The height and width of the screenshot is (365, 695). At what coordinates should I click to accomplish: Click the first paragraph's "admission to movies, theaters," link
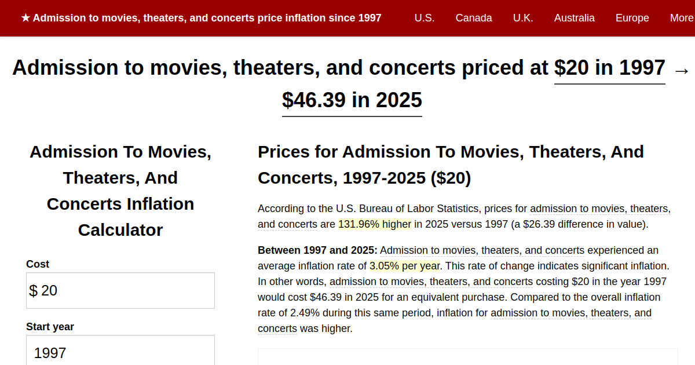(601, 209)
